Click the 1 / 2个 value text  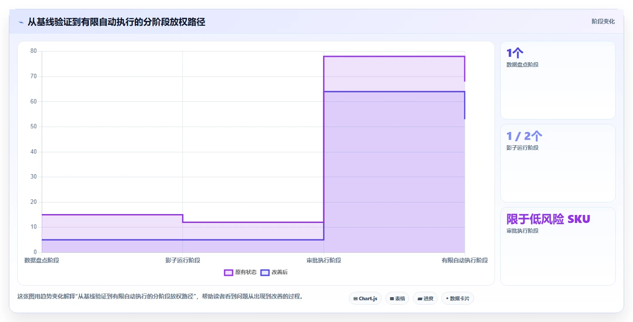[x=524, y=136]
